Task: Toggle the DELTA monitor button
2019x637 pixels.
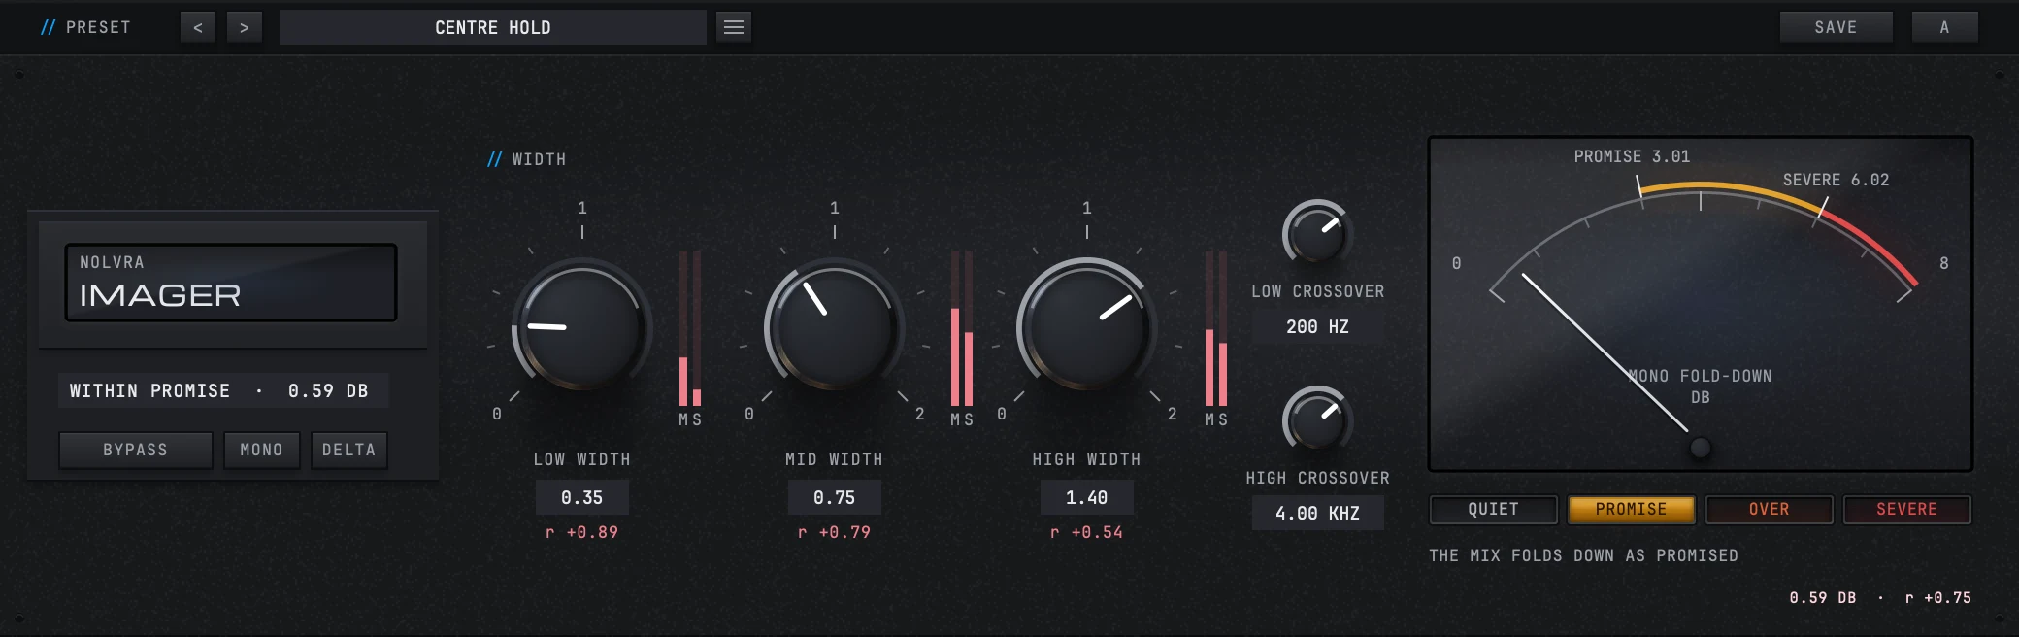Action: click(x=349, y=451)
